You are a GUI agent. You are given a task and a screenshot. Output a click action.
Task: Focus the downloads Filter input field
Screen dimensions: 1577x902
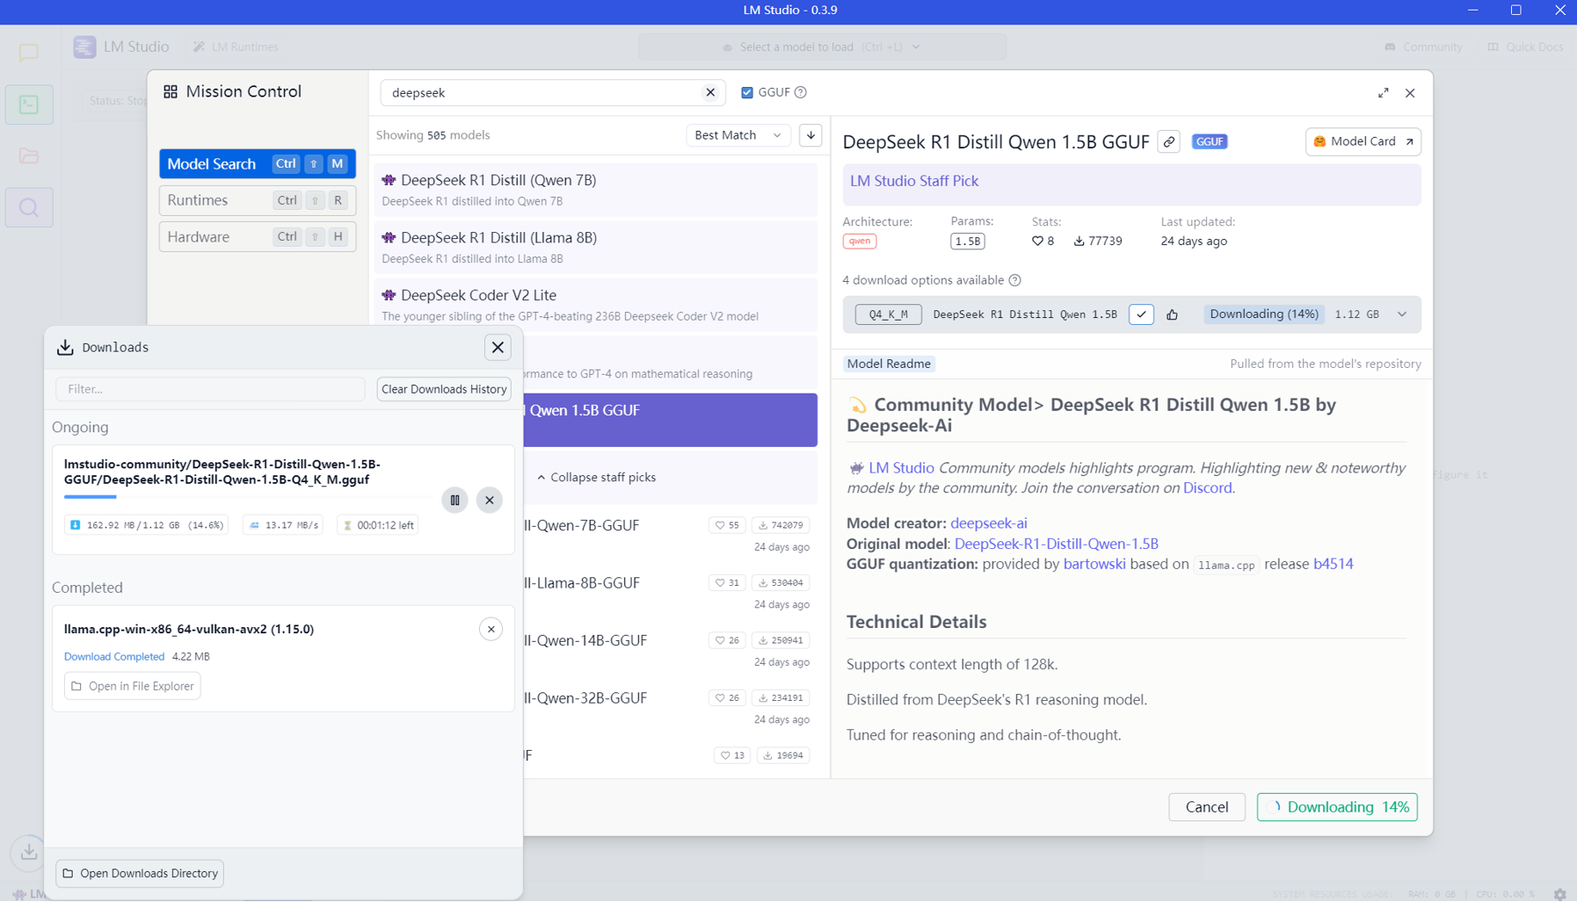pyautogui.click(x=210, y=389)
